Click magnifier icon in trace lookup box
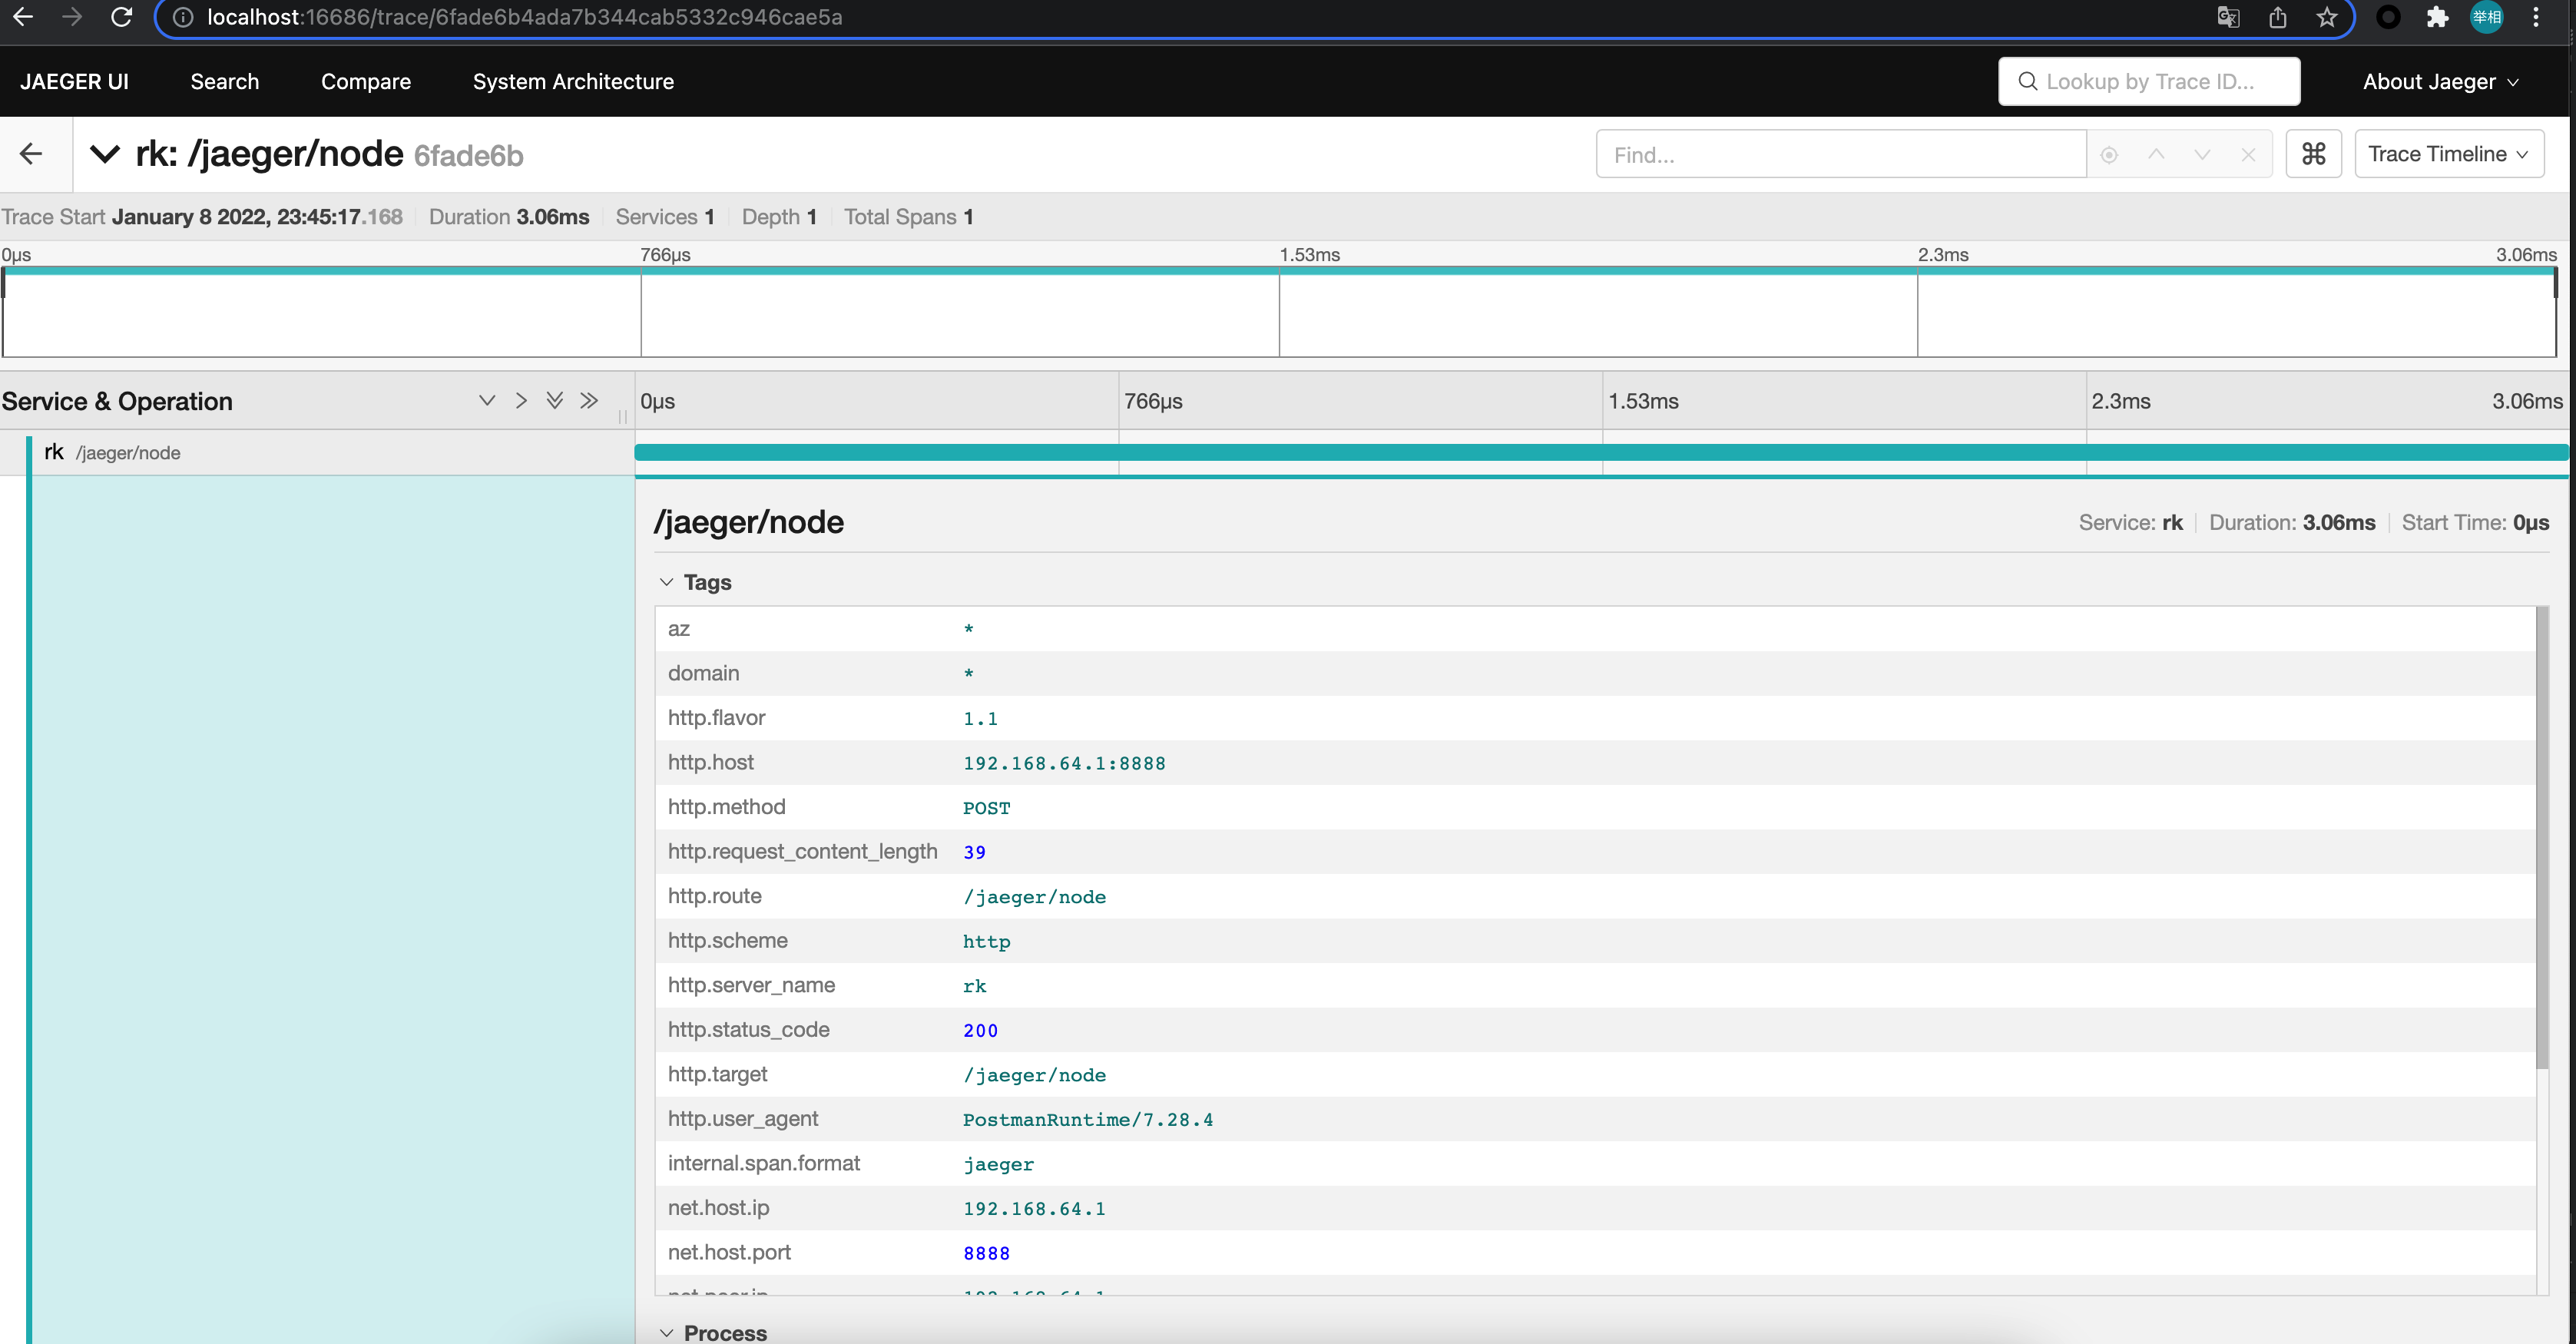The height and width of the screenshot is (1344, 2576). point(2027,81)
